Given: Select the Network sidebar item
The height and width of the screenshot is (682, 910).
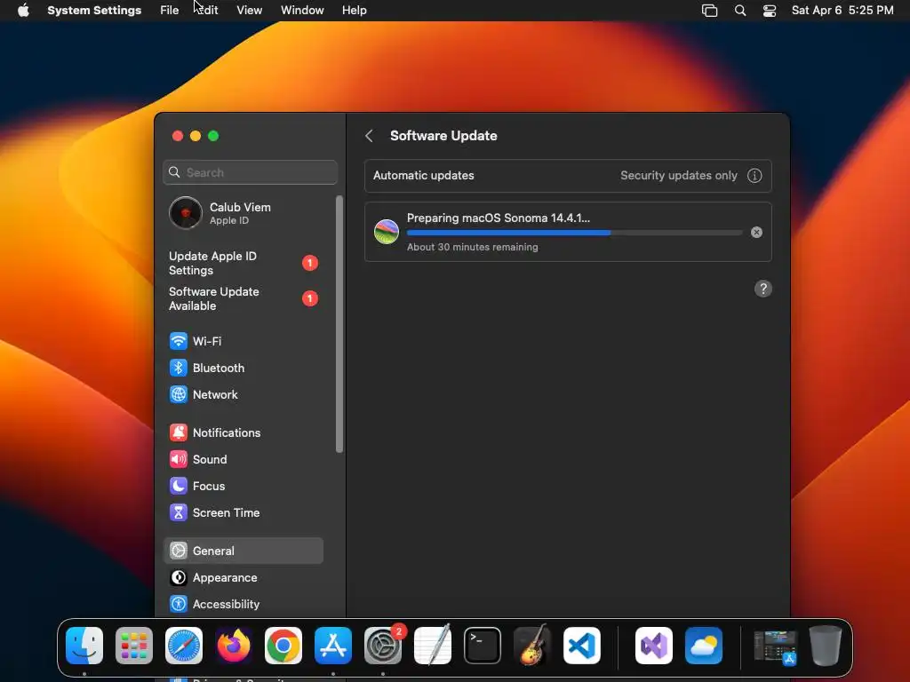Looking at the screenshot, I should pos(243,394).
